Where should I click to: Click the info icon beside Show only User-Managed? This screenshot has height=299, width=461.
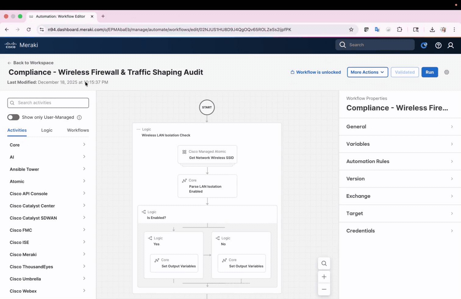pyautogui.click(x=79, y=118)
